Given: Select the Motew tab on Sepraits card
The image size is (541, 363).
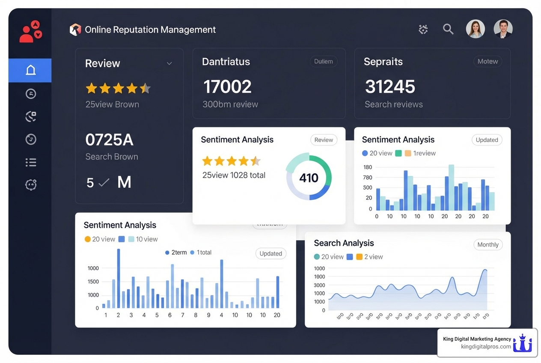Looking at the screenshot, I should (487, 61).
